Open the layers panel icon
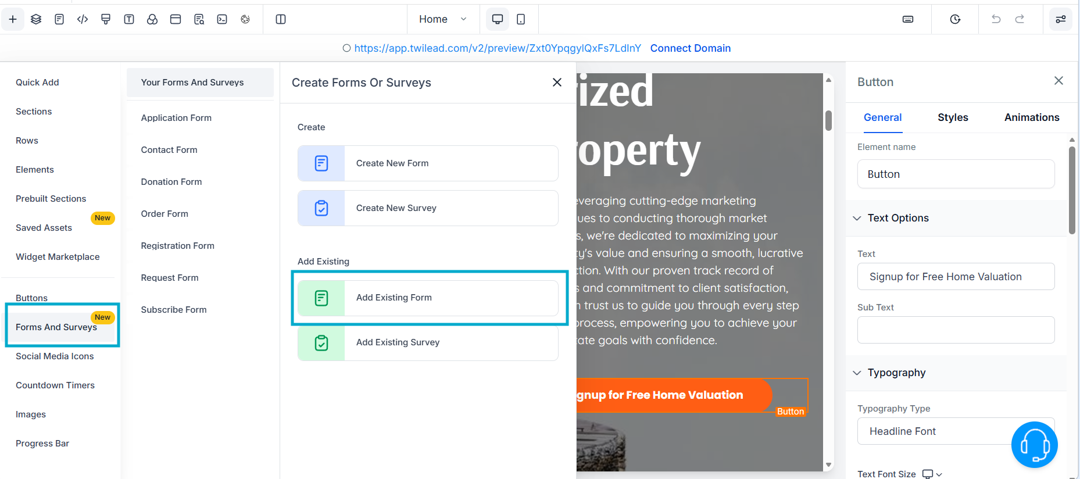Viewport: 1080px width, 479px height. coord(36,19)
